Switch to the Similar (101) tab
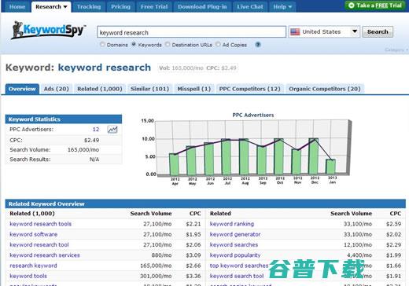409x286 pixels. pos(149,89)
